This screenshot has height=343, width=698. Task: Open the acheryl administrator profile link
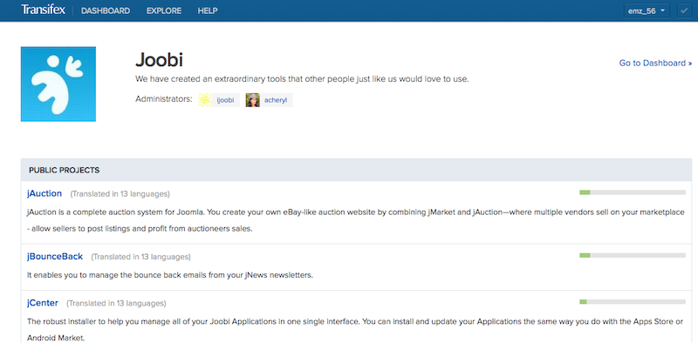point(276,100)
